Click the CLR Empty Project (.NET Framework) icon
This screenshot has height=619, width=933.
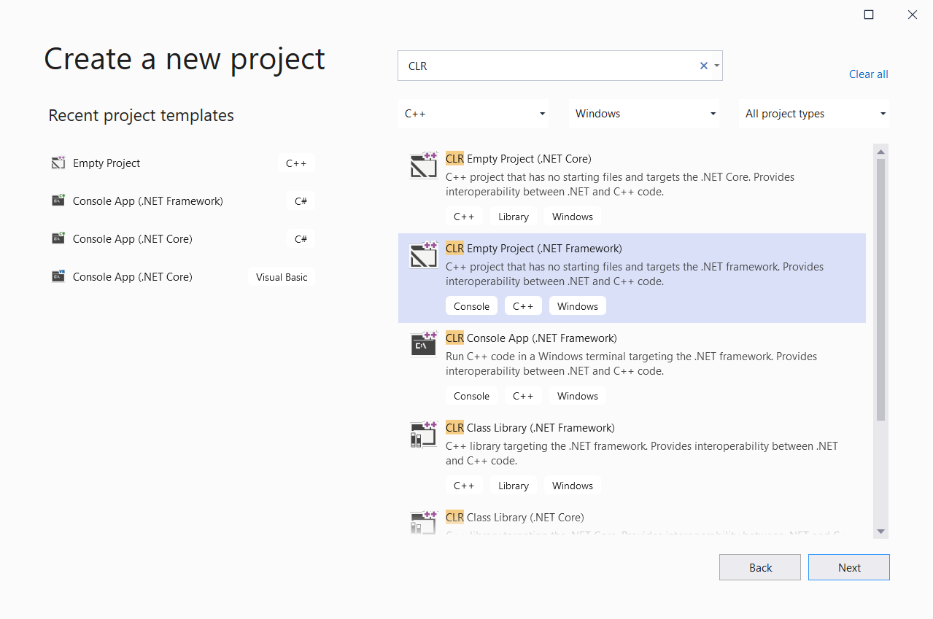pos(423,256)
